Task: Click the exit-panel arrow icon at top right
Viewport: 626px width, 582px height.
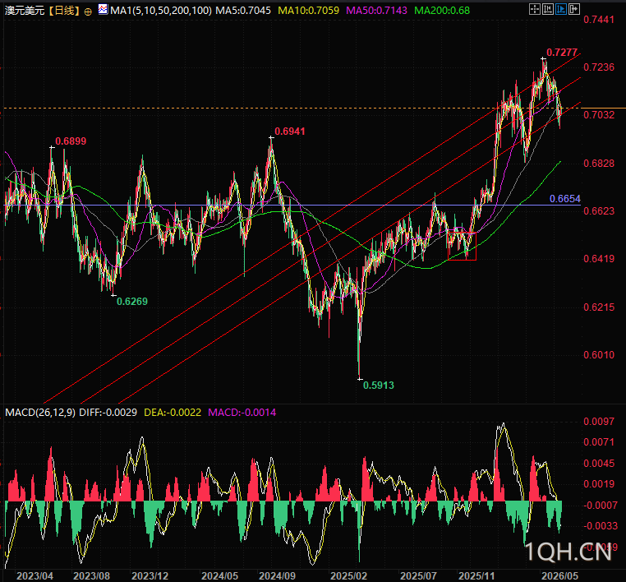Action: pyautogui.click(x=573, y=9)
